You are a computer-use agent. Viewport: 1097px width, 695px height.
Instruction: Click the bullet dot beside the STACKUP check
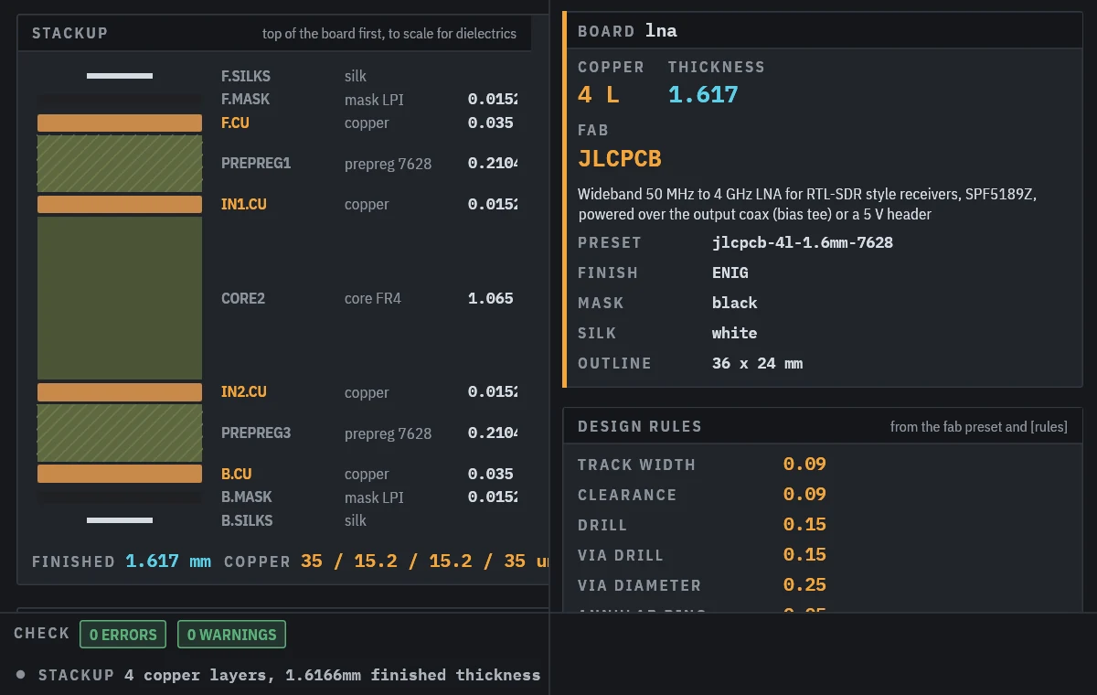click(21, 675)
